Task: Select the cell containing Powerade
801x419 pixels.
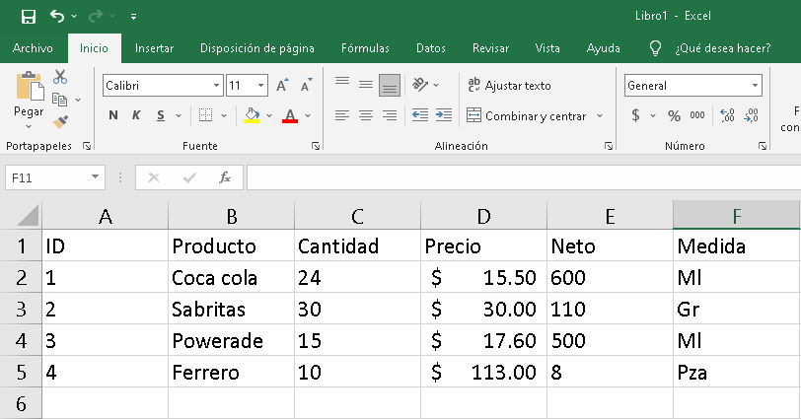Action: [x=231, y=340]
